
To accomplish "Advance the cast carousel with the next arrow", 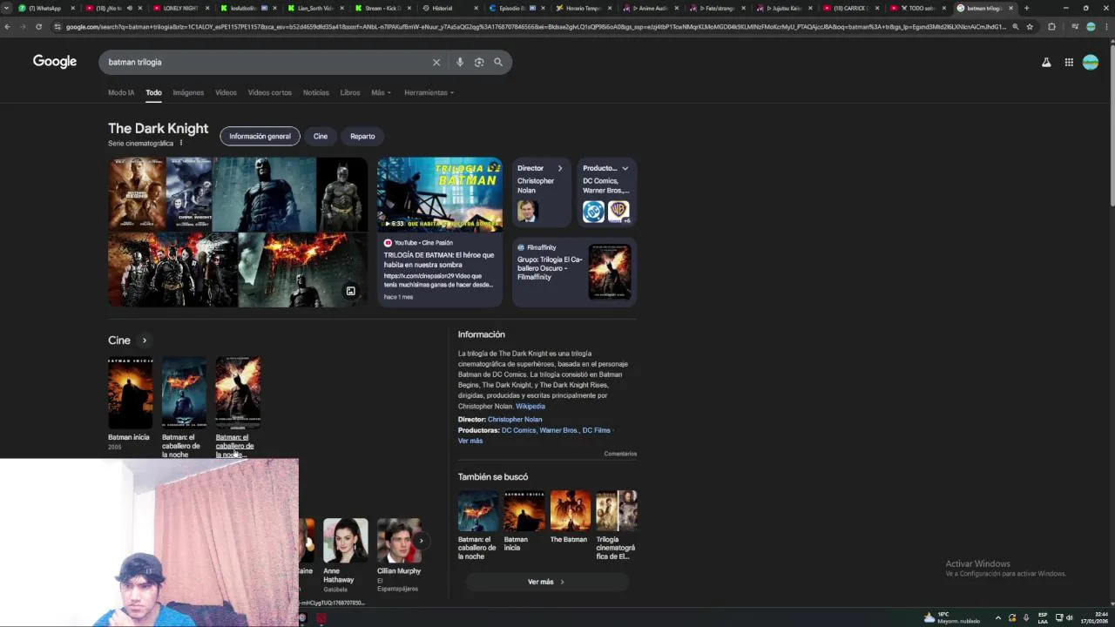I will pos(421,541).
